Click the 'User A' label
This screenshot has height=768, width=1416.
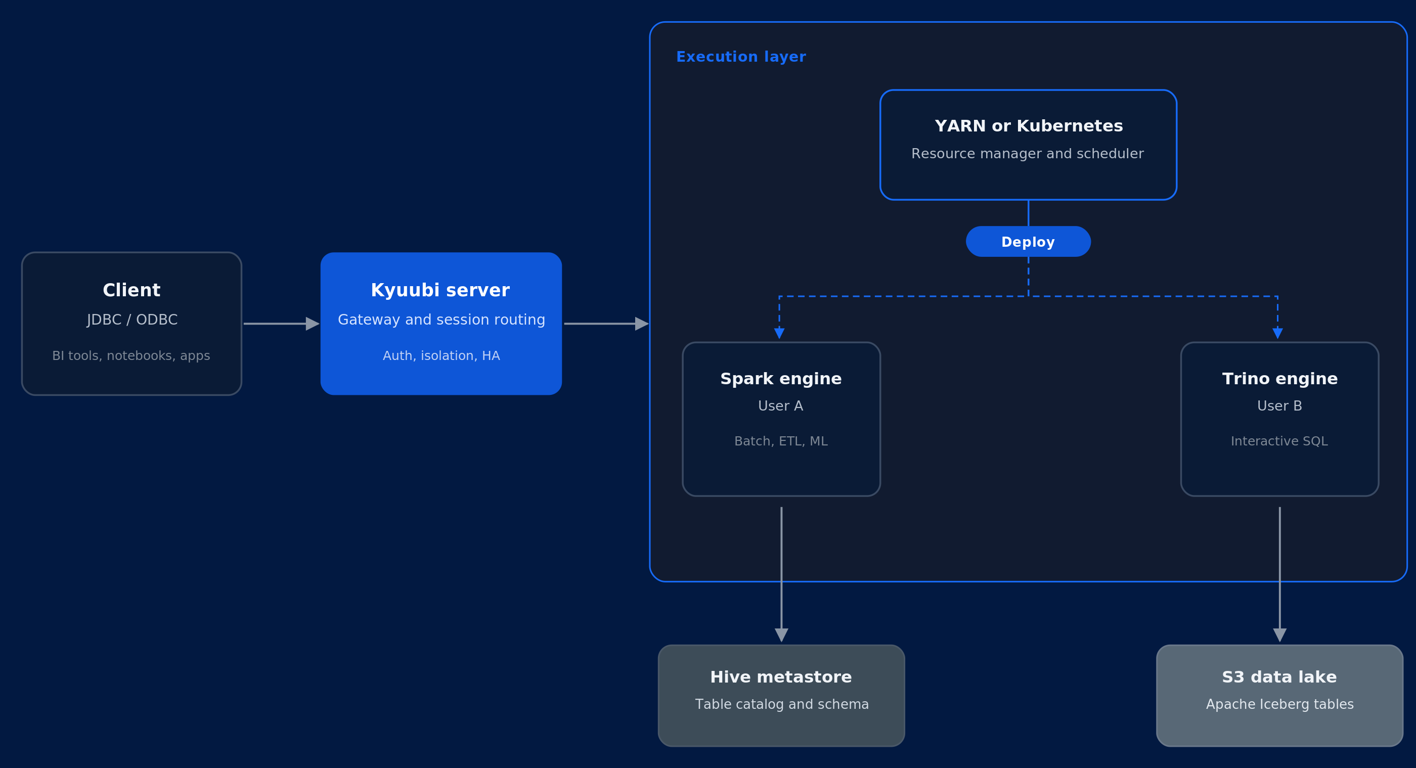780,405
